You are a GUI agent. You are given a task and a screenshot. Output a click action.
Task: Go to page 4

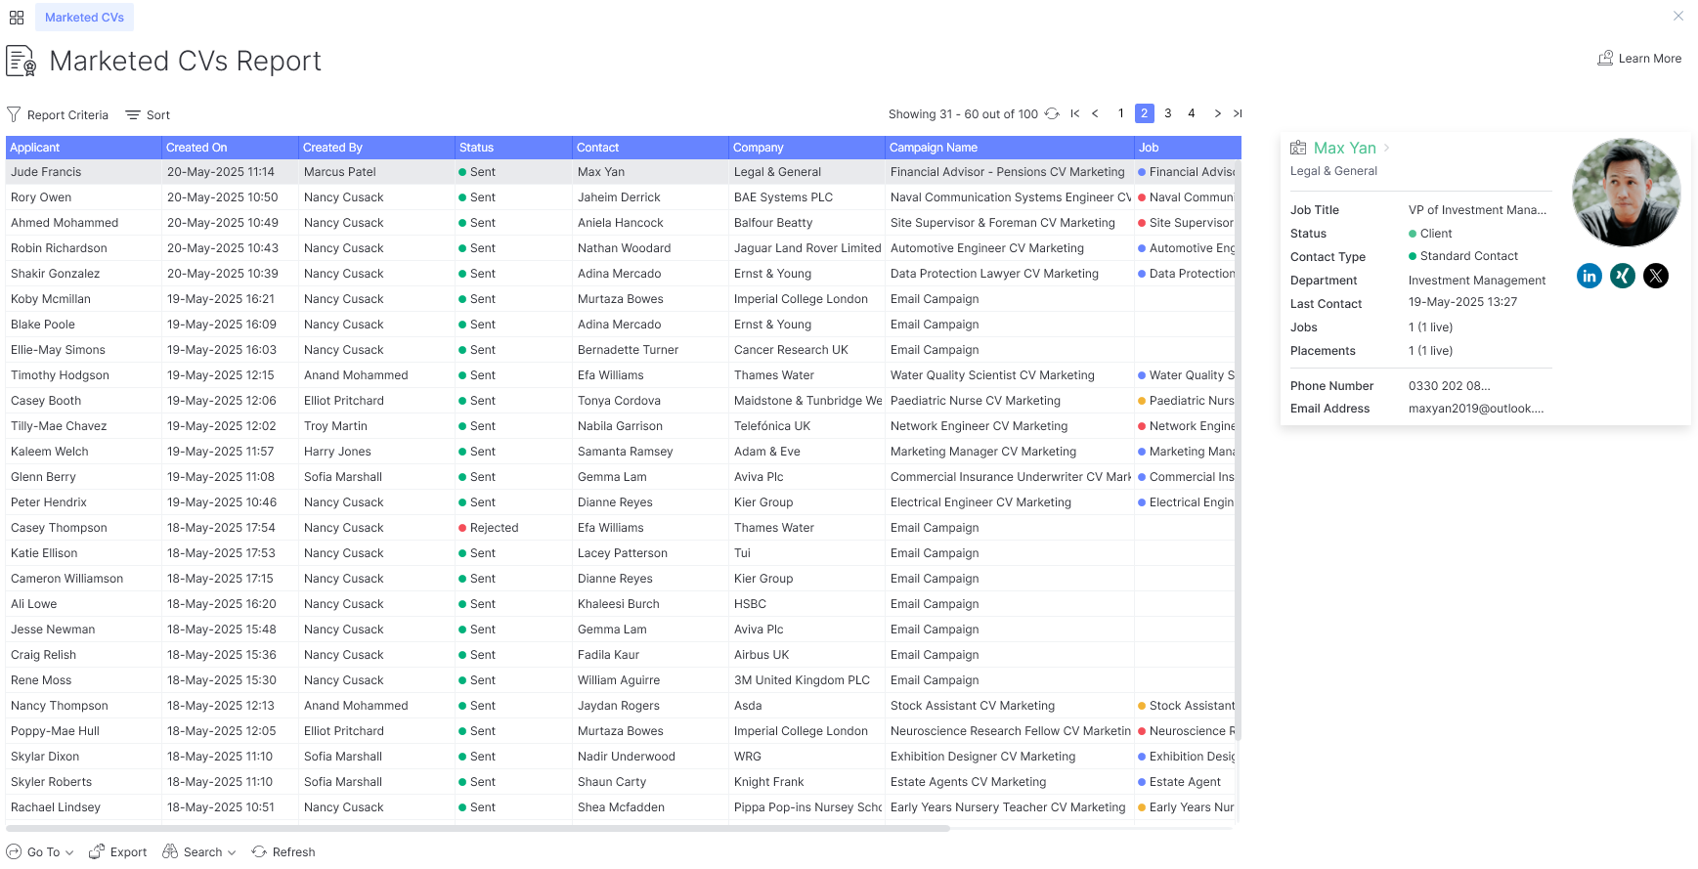[x=1192, y=113]
